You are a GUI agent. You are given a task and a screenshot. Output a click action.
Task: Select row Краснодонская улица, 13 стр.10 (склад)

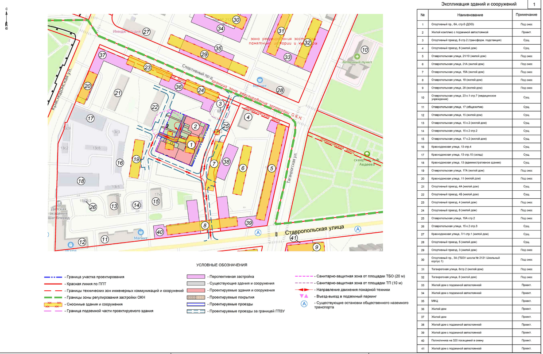478,154
